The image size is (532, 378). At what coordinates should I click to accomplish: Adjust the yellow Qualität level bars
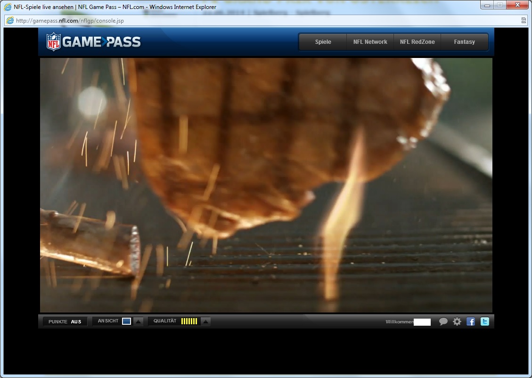click(x=189, y=321)
